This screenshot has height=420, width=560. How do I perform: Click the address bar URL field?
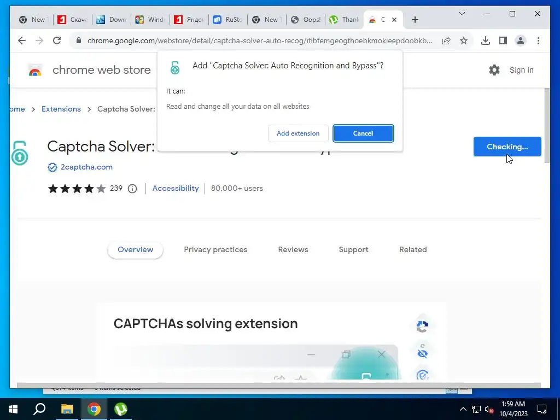[260, 40]
